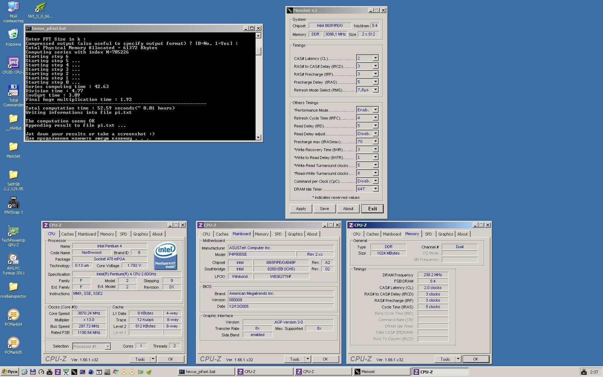Open RAS# Precharge (tRP) dropdown

coord(375,74)
